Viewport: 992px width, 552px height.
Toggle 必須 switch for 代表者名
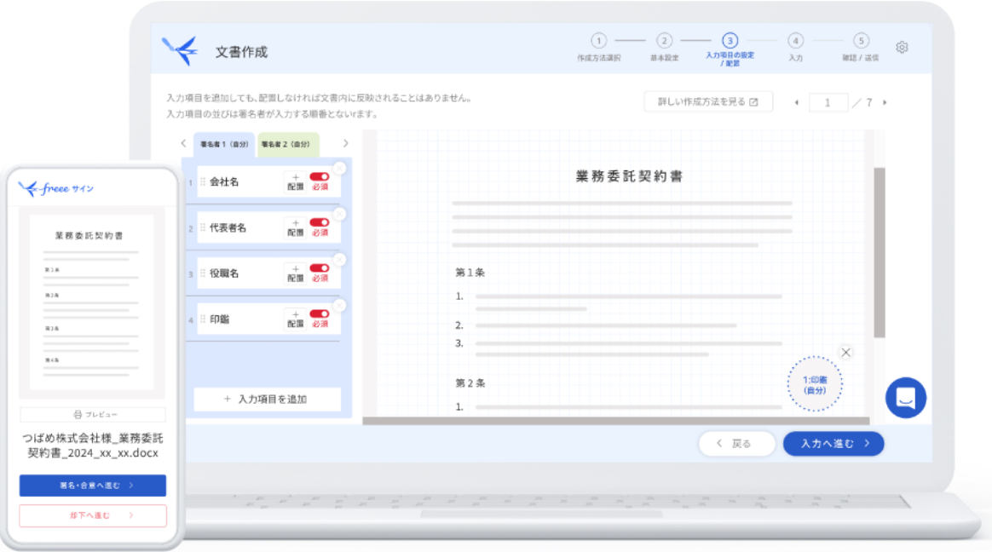320,222
